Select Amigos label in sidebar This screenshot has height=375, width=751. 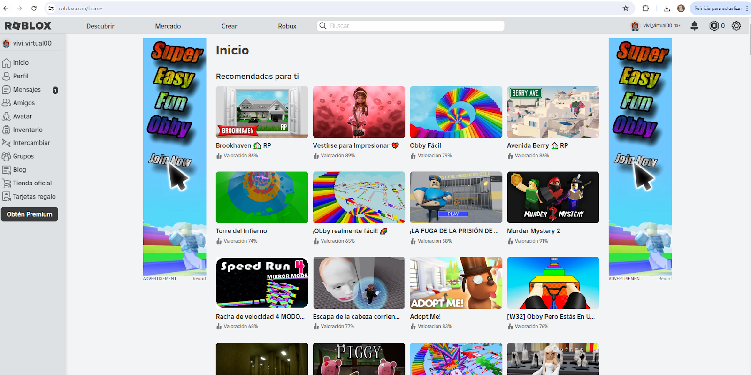pyautogui.click(x=24, y=103)
